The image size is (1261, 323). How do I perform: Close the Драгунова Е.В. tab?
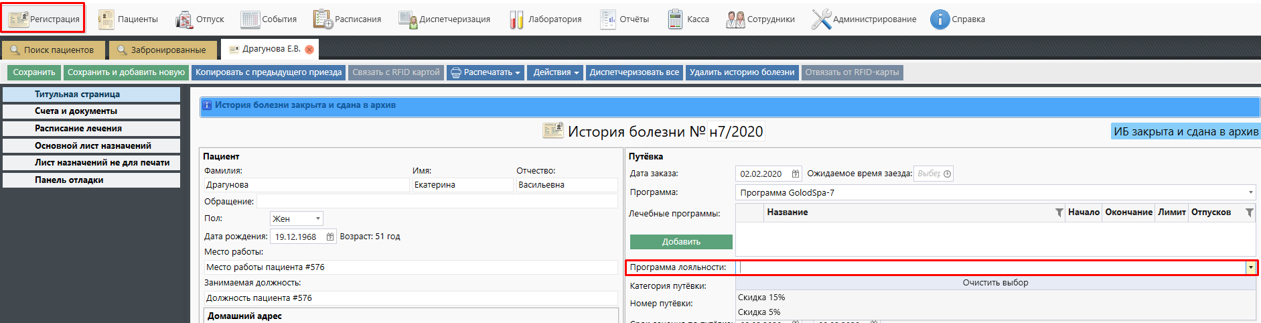pos(309,50)
